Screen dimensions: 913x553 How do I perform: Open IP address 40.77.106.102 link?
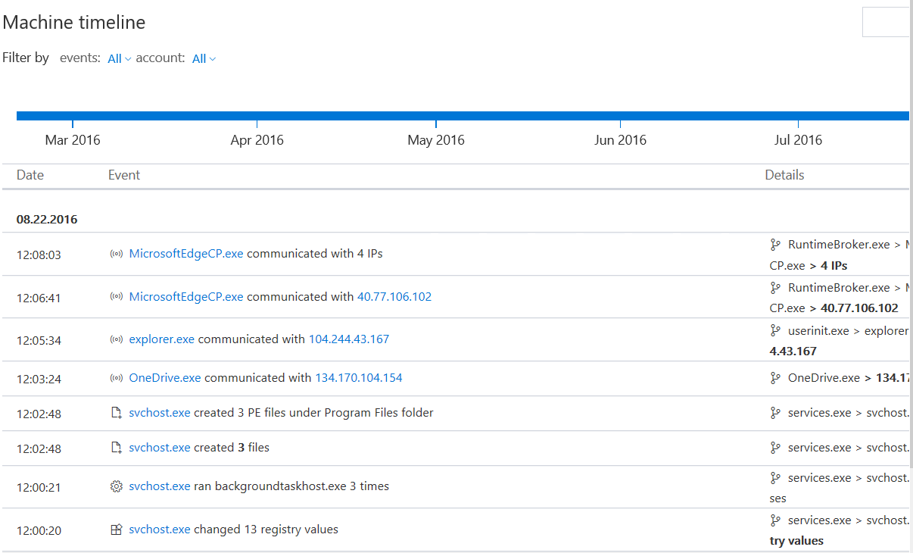click(394, 297)
